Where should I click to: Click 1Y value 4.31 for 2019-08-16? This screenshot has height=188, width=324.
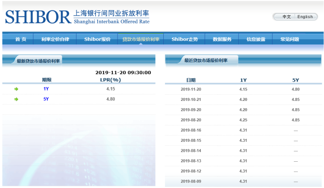[243, 130]
